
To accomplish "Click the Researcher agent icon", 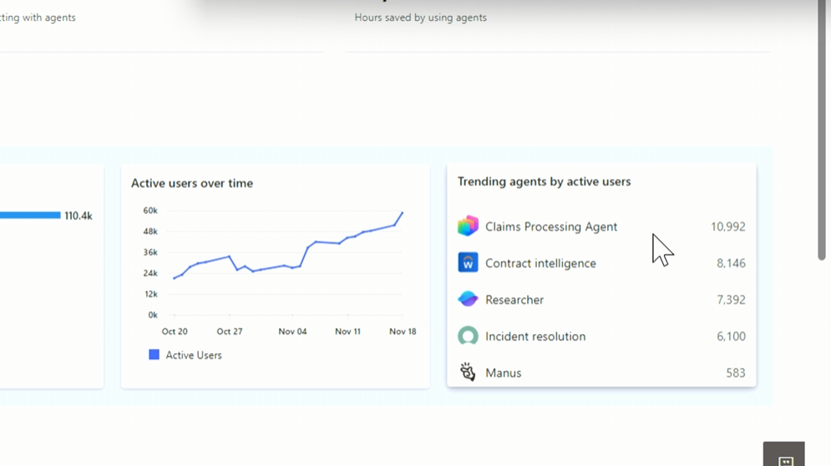I will click(468, 299).
